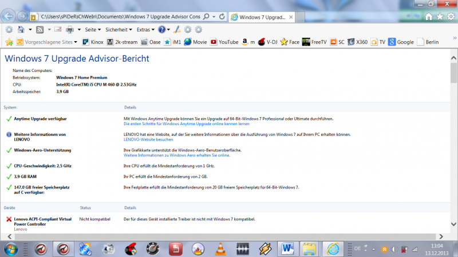Click the Home page icon in command bar
Screen dimensions: 458x257
click(21, 30)
